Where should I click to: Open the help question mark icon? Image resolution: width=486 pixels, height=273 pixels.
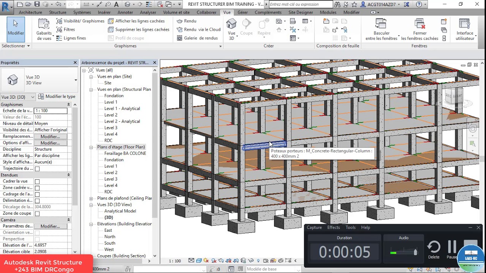[419, 5]
